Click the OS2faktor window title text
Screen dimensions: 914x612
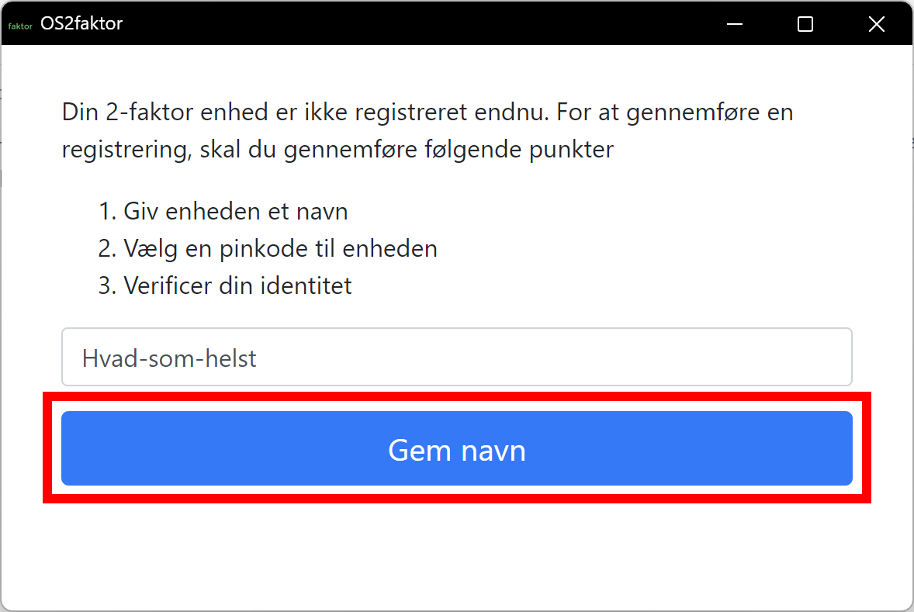click(x=81, y=24)
